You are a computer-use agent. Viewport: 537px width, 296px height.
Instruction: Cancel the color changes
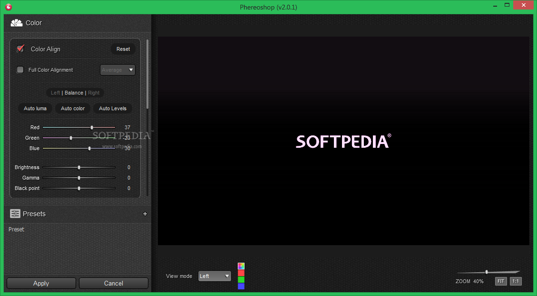[114, 283]
